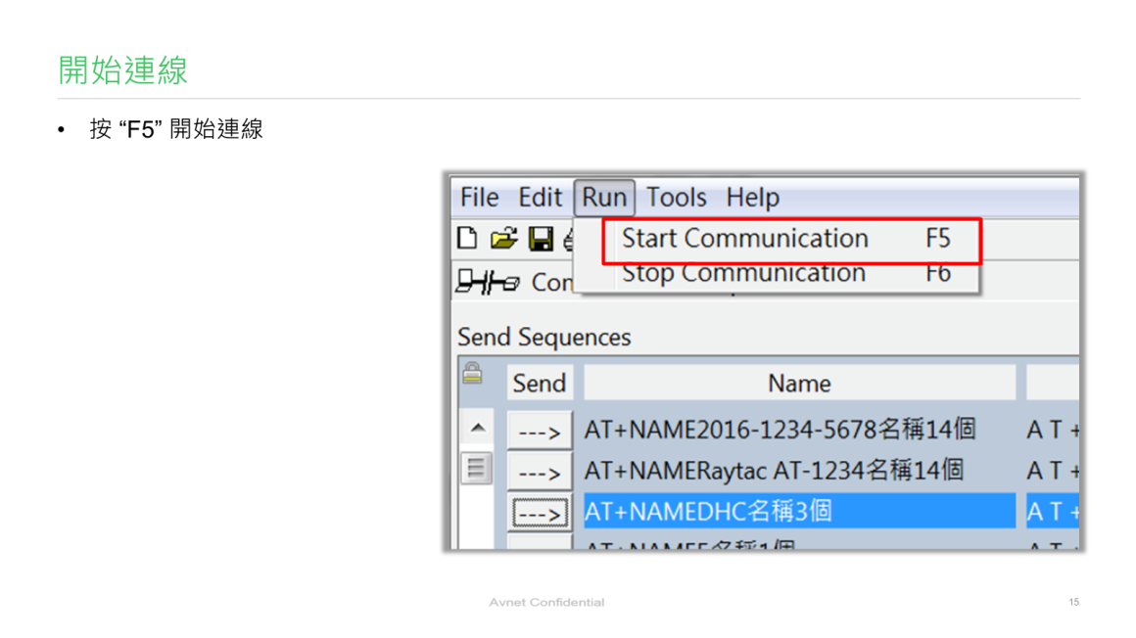
Task: Click the lock icon in Send Sequences
Action: click(x=472, y=373)
